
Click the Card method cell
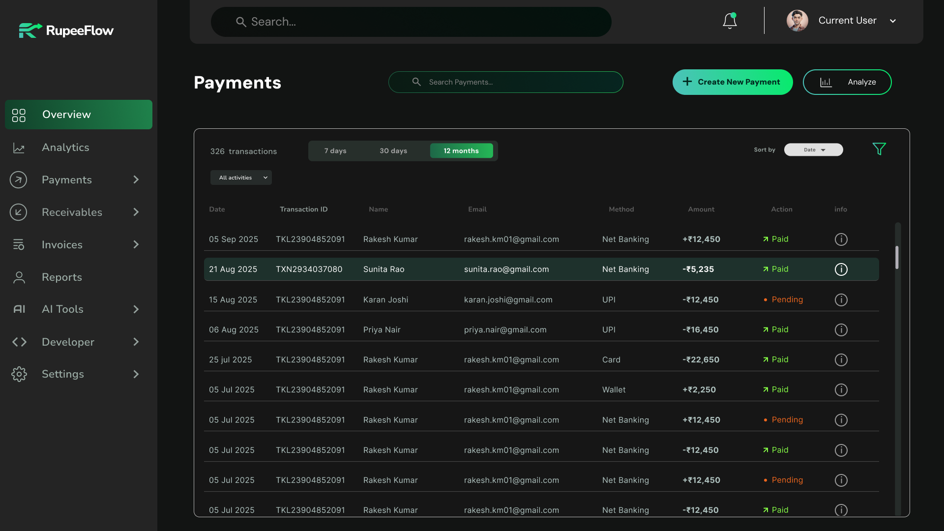[611, 360]
